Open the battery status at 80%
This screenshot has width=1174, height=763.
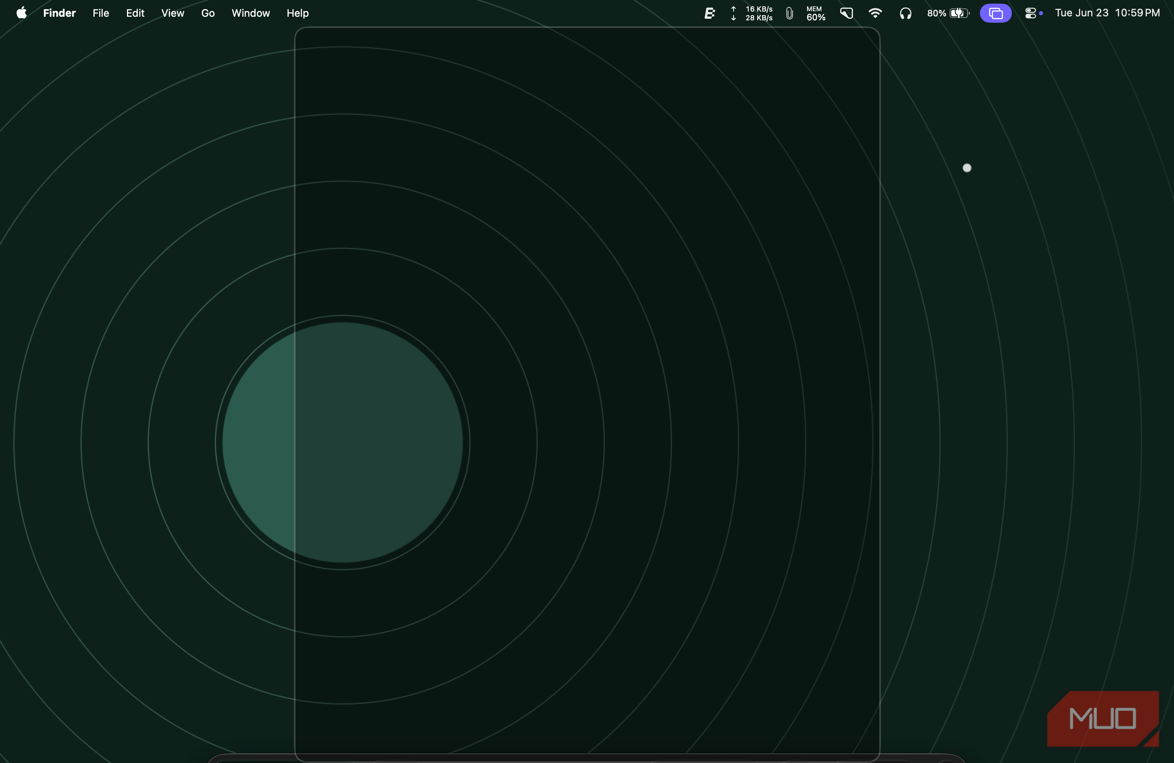click(x=948, y=13)
